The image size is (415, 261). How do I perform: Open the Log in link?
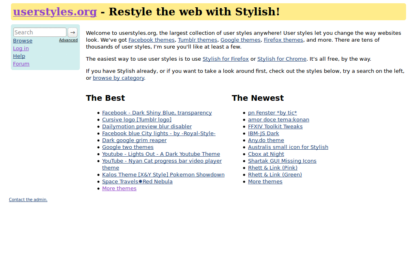click(x=21, y=48)
